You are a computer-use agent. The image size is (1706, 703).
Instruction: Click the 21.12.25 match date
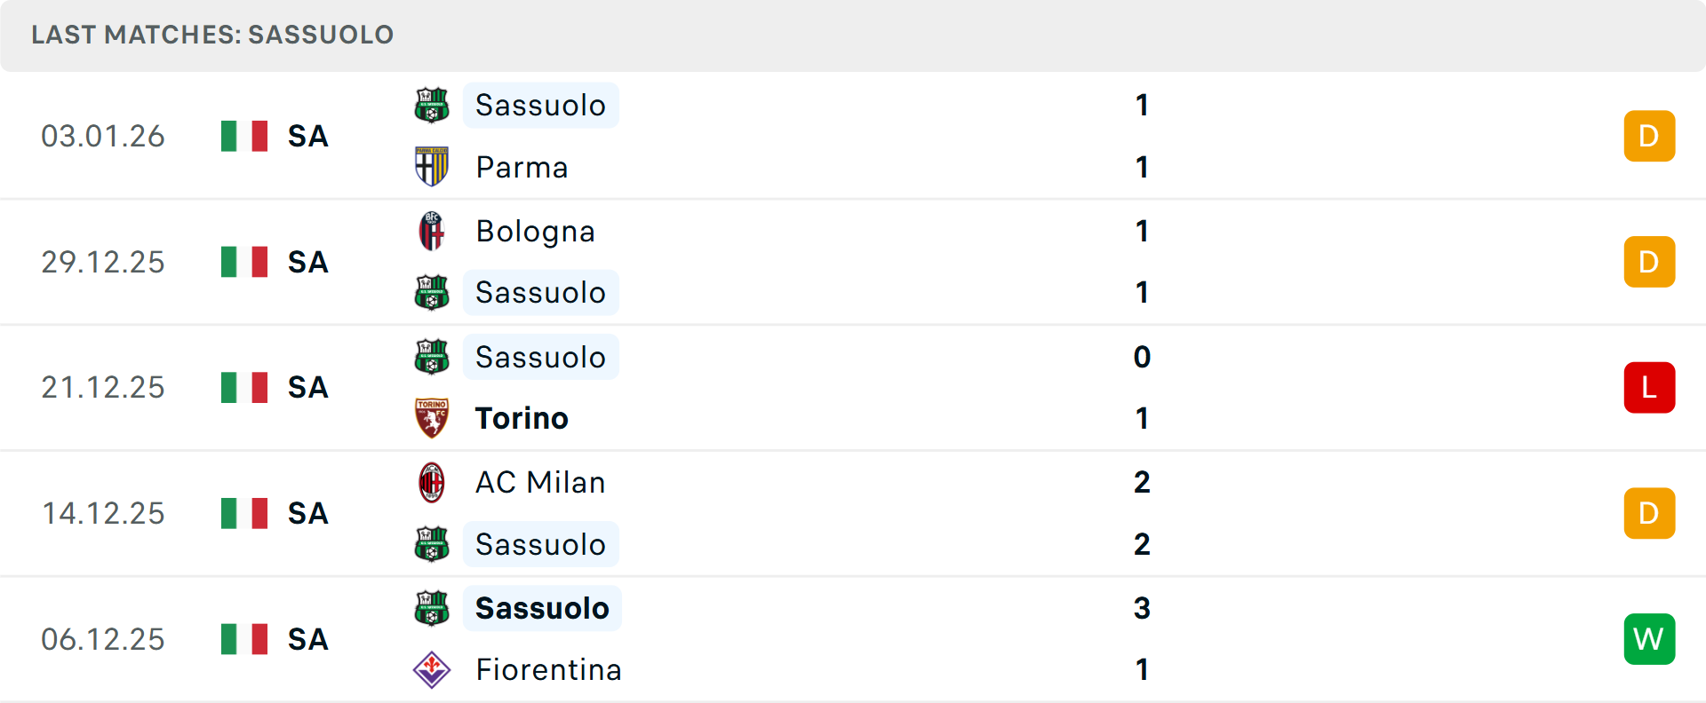coord(103,388)
